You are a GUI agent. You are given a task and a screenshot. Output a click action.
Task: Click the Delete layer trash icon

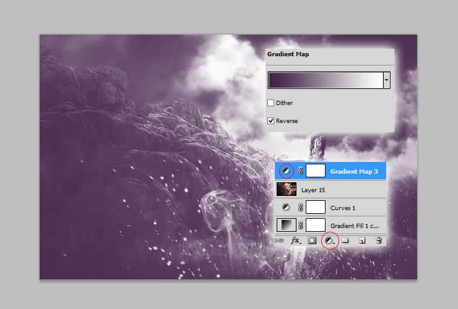click(379, 240)
